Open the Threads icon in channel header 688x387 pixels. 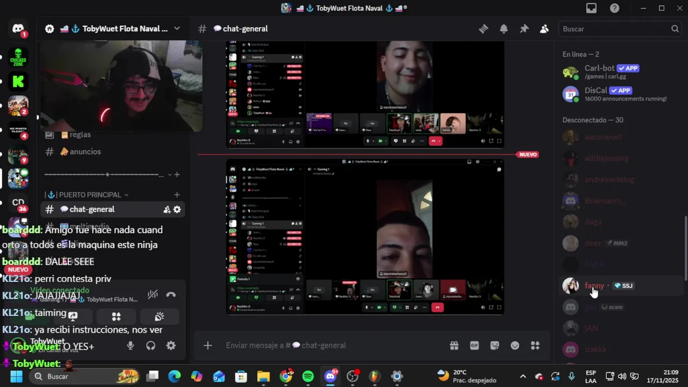(x=483, y=29)
